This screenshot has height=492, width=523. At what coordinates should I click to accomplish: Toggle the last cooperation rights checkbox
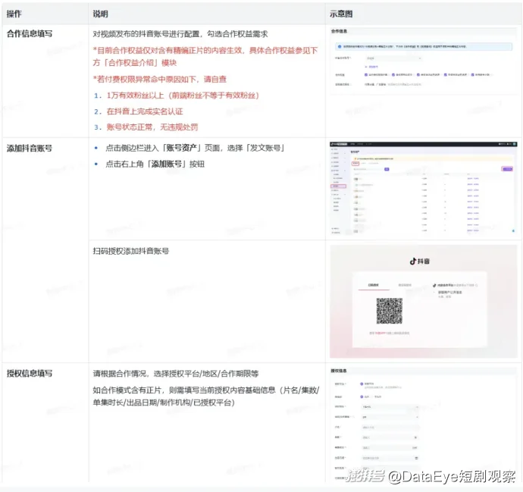(x=471, y=75)
